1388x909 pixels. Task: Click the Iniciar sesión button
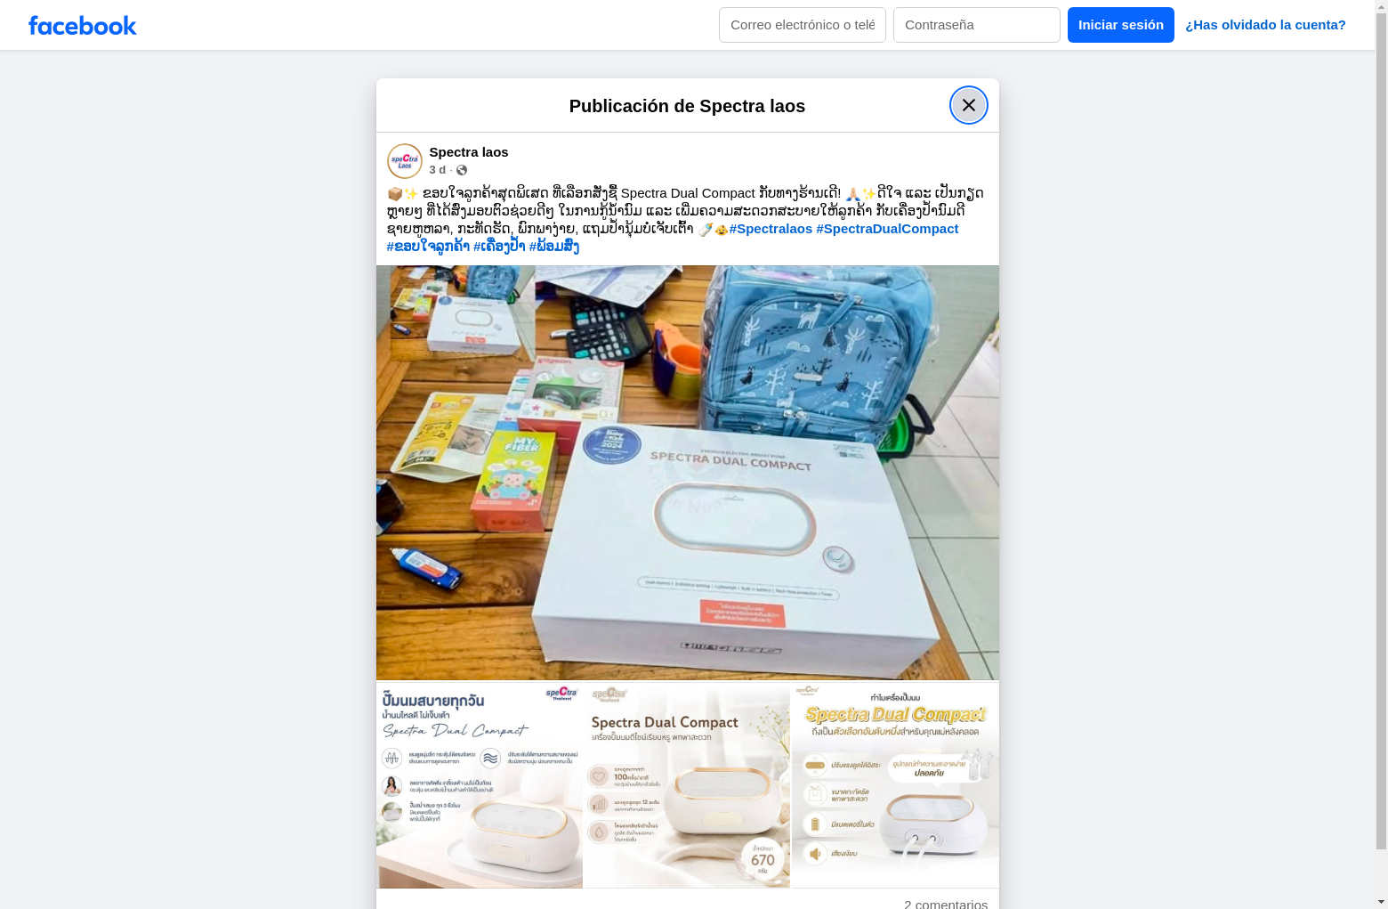click(1121, 25)
